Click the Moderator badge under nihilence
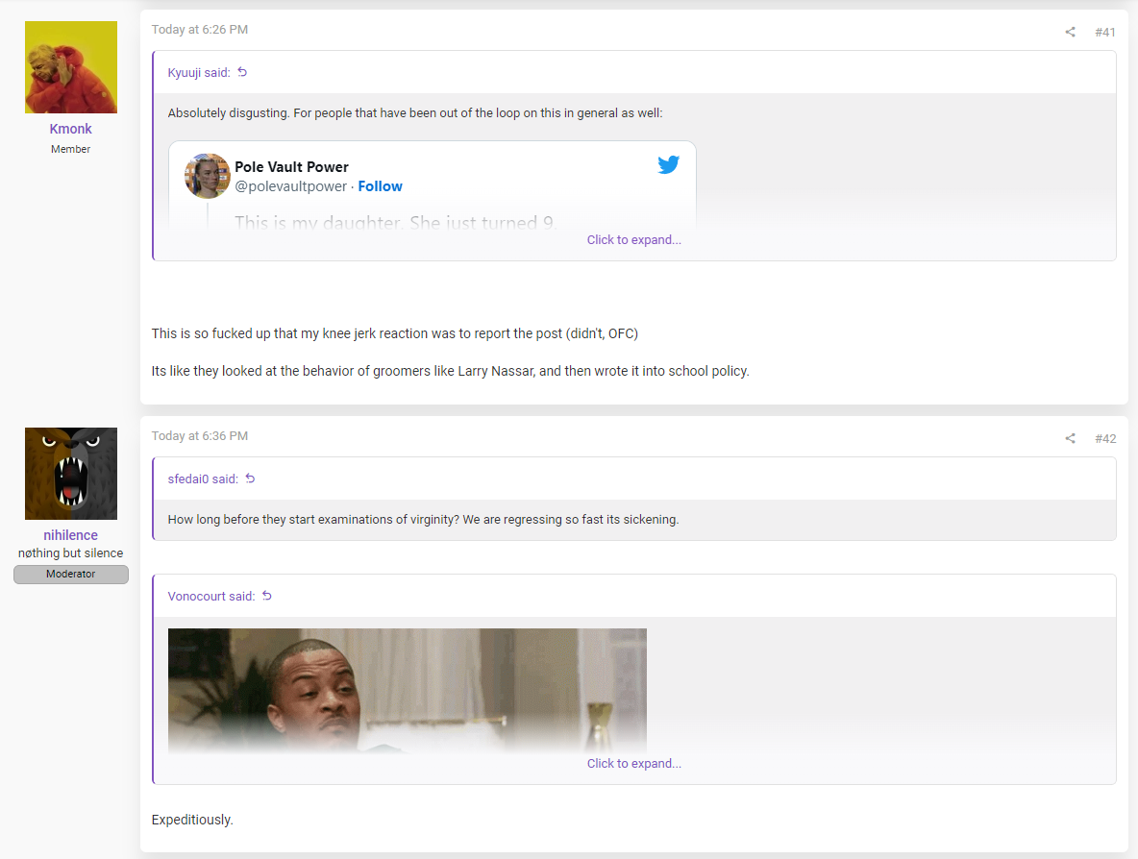The height and width of the screenshot is (859, 1138). click(71, 574)
